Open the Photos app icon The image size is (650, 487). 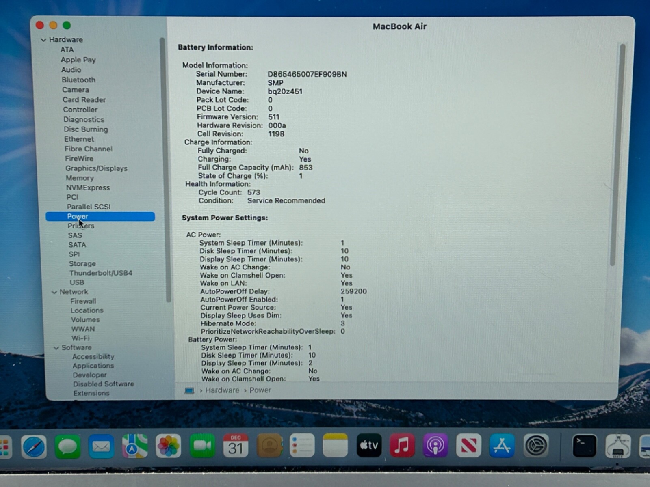click(168, 446)
